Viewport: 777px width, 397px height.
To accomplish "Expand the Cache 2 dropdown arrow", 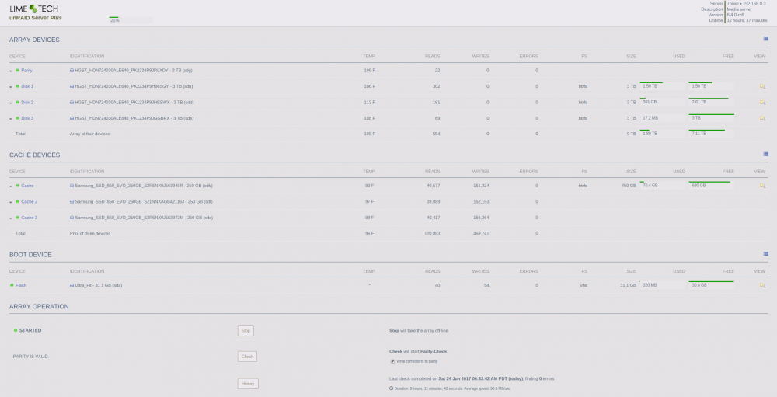I will [11, 202].
